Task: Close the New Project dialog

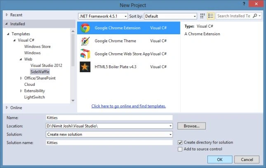Action: 256,4
